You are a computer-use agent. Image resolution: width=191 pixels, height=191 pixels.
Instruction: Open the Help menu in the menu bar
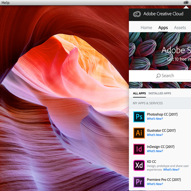pos(5,3)
